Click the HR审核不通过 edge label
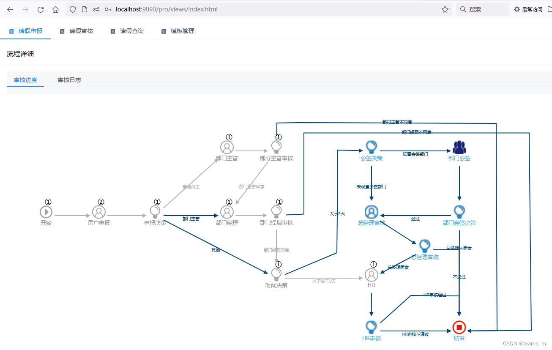This screenshot has height=350, width=552. [x=415, y=334]
